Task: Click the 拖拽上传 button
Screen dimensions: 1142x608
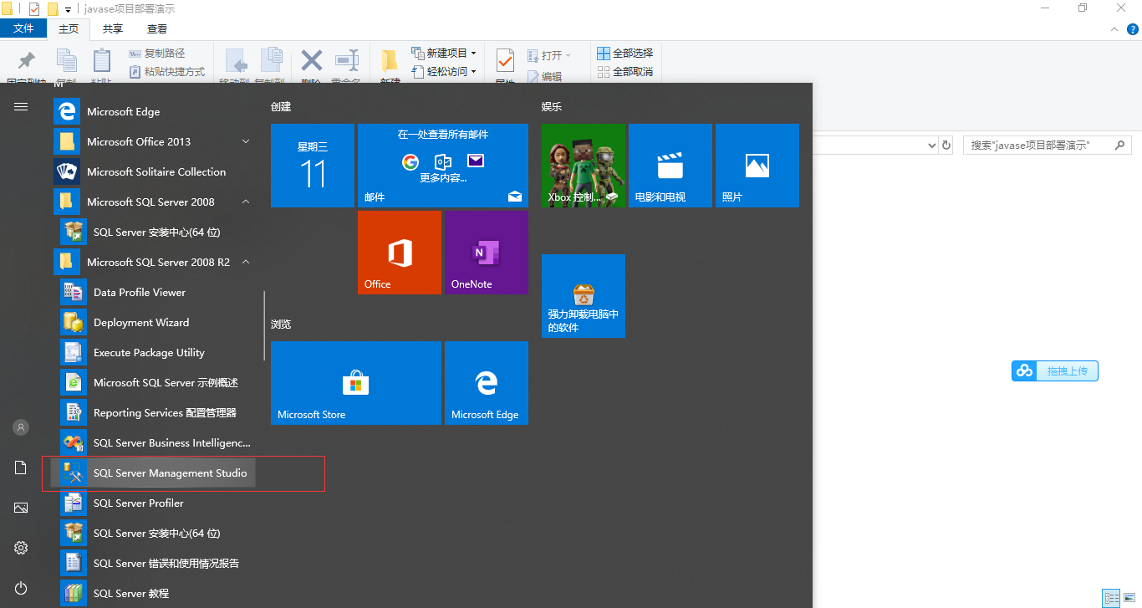Action: 1055,370
